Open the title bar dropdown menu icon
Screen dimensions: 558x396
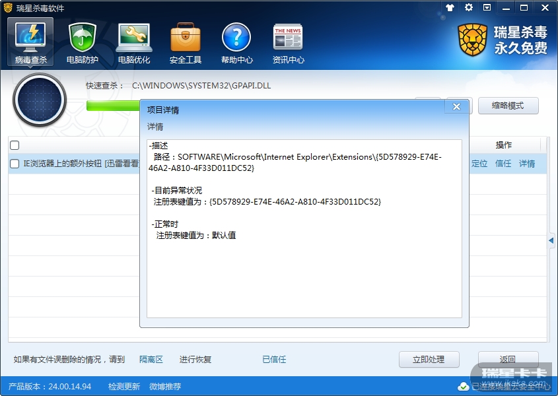tap(487, 7)
